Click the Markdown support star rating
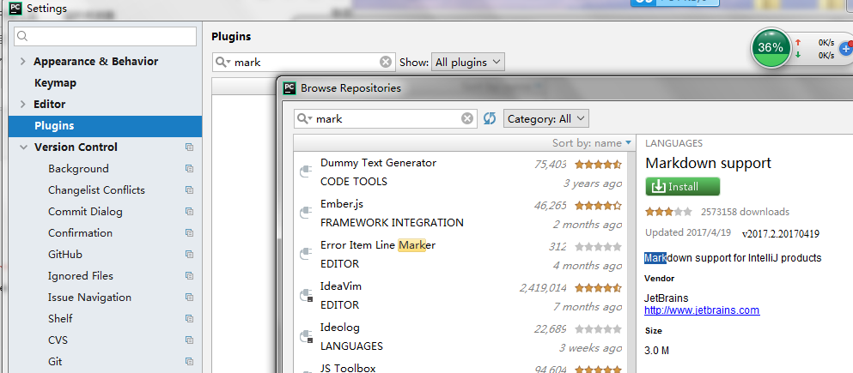The image size is (853, 373). coord(668,212)
